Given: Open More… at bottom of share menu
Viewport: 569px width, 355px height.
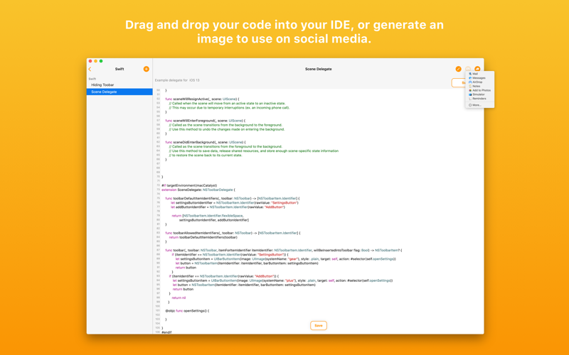Looking at the screenshot, I should [x=479, y=105].
